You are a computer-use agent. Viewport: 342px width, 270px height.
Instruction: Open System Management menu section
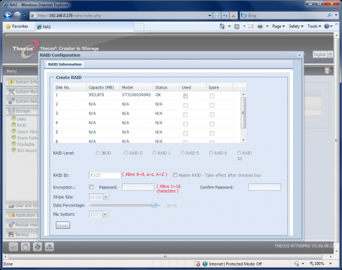coord(22,92)
